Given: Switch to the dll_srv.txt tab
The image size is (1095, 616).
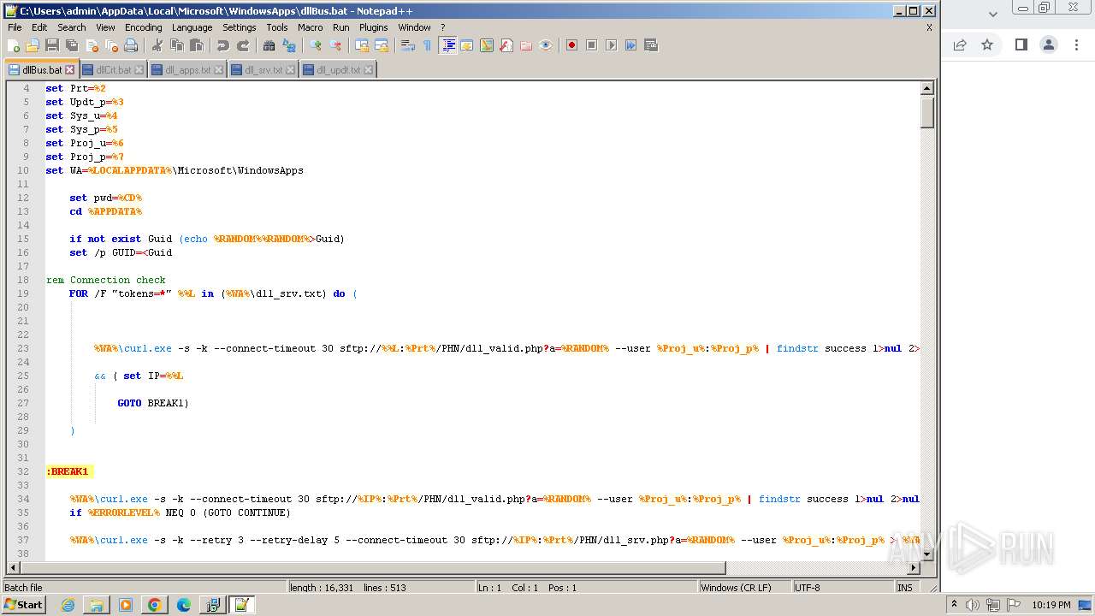Looking at the screenshot, I should pyautogui.click(x=263, y=70).
